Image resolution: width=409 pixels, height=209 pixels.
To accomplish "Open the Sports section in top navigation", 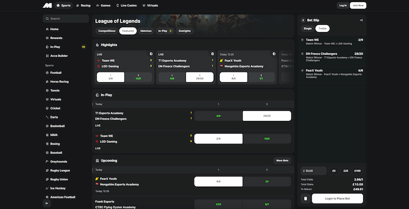I will click(x=64, y=6).
